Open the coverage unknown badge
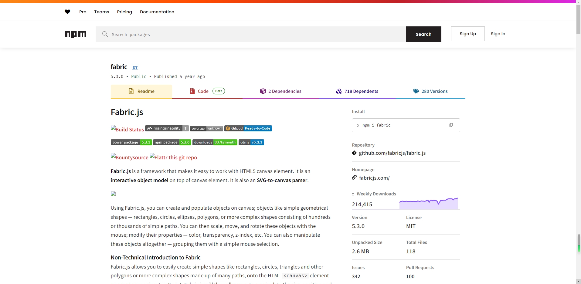The image size is (581, 284). pos(206,129)
